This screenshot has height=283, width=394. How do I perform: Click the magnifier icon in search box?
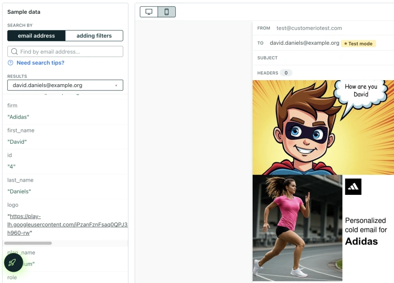(14, 52)
